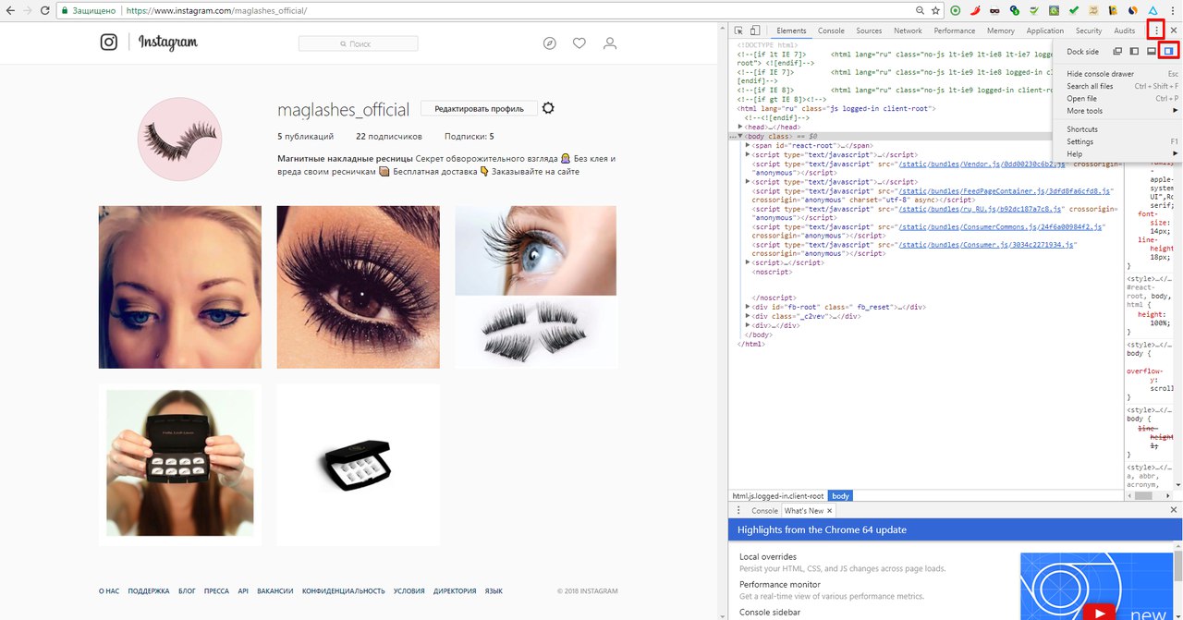
Task: Toggle the device toolbar icon in DevTools
Action: pyautogui.click(x=755, y=30)
